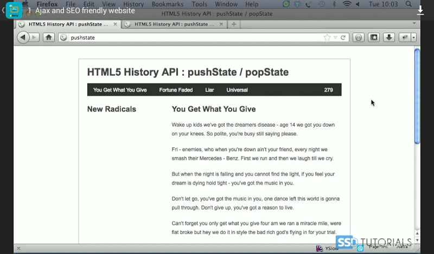The image size is (434, 254).
Task: Expand the dropdown arrow at the toolbar's right end
Action: (x=413, y=37)
